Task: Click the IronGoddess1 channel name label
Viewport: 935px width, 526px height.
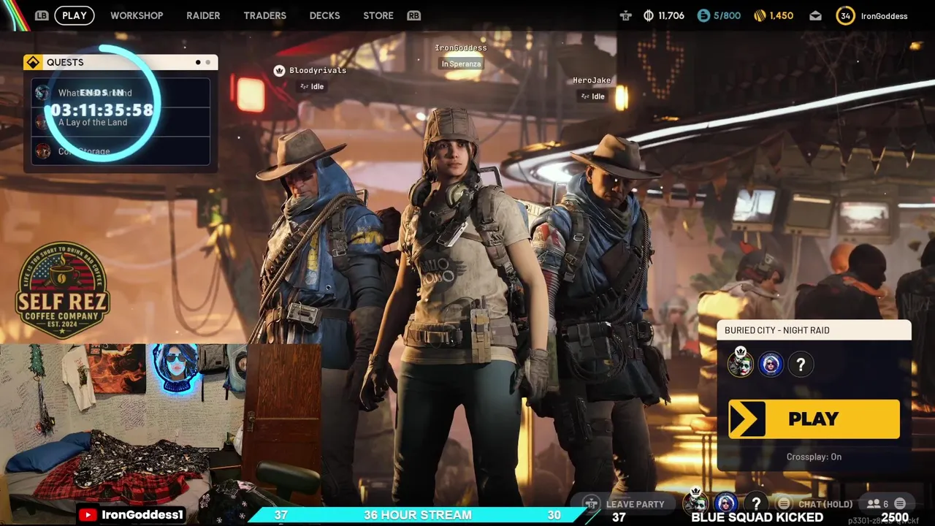Action: click(142, 515)
